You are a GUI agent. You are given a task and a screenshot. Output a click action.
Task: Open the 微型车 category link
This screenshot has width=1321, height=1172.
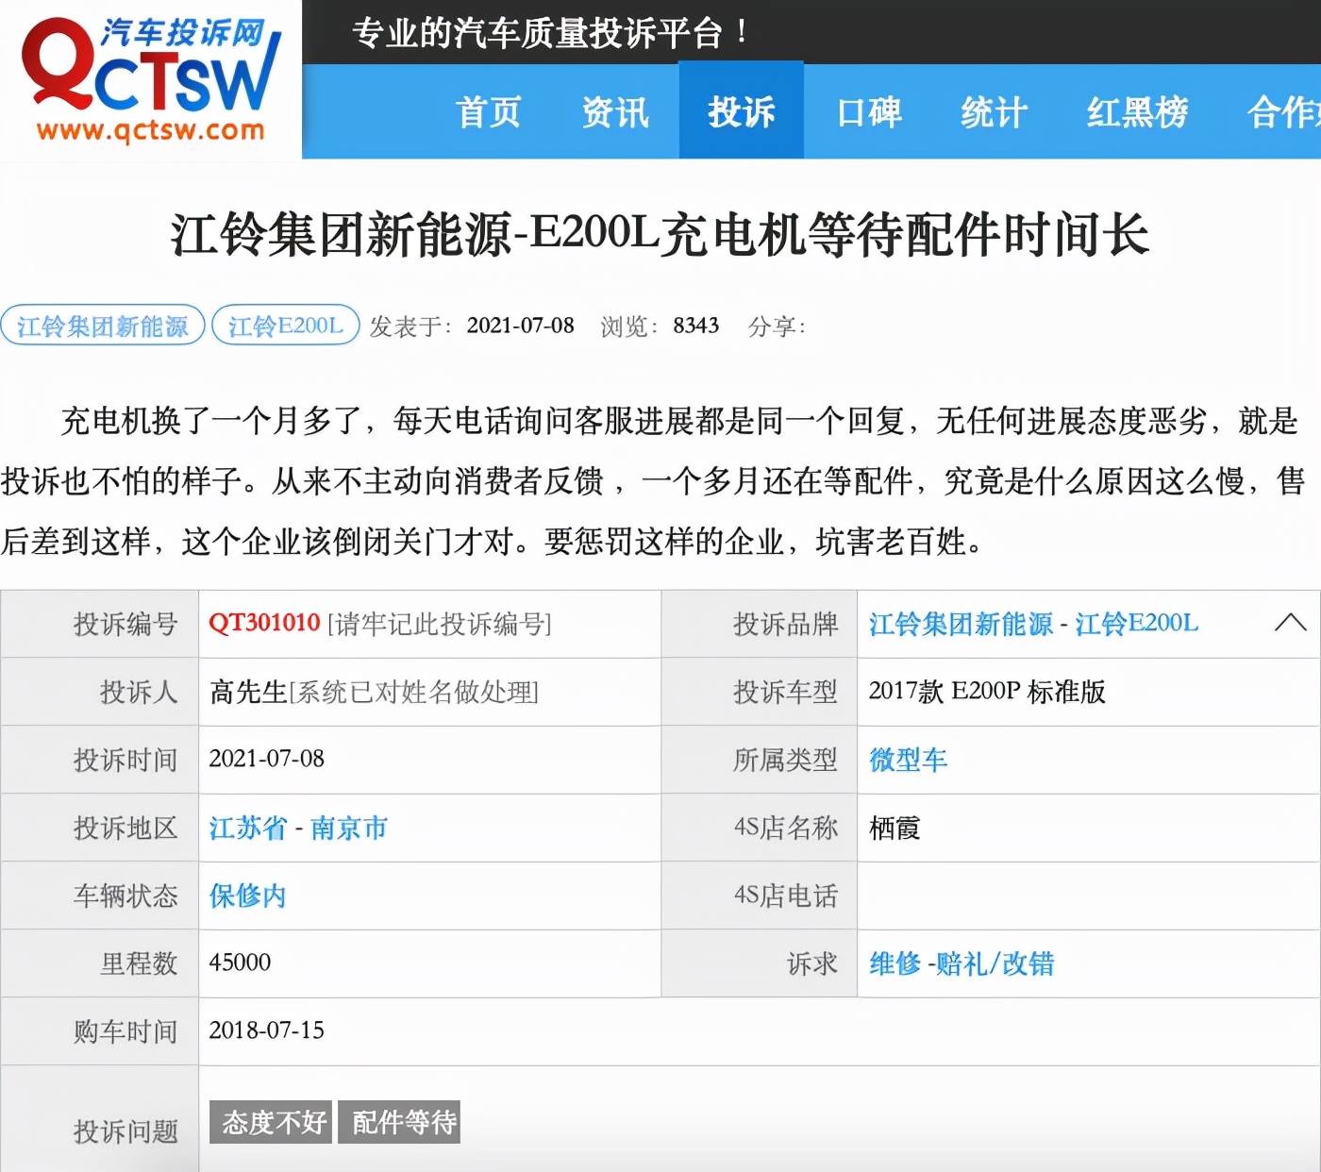pos(908,760)
